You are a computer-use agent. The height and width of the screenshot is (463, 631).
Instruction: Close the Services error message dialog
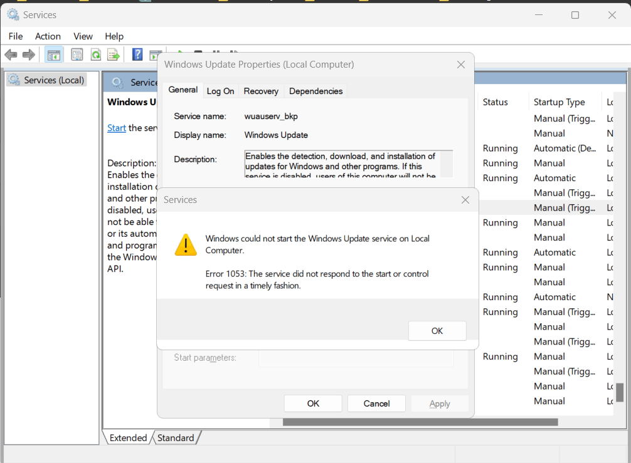point(465,200)
